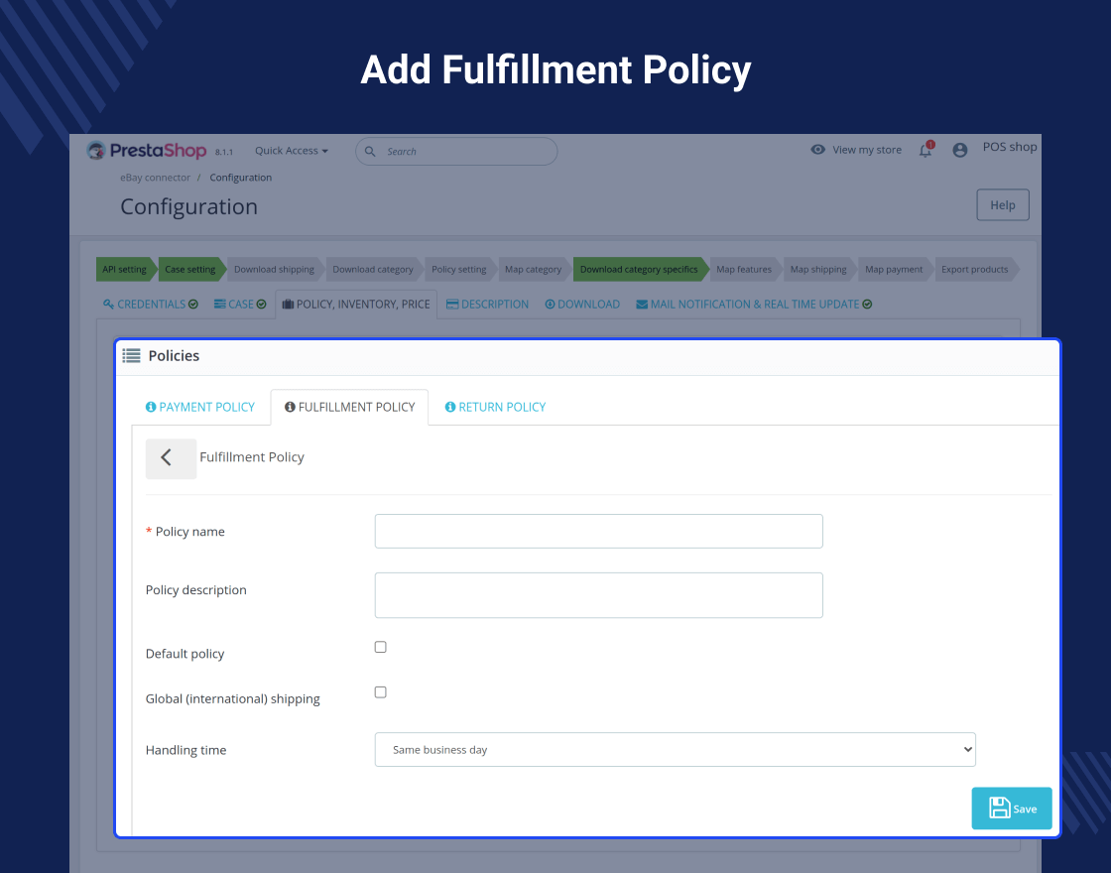Enable the Default policy checkbox
The width and height of the screenshot is (1111, 873).
(x=381, y=647)
